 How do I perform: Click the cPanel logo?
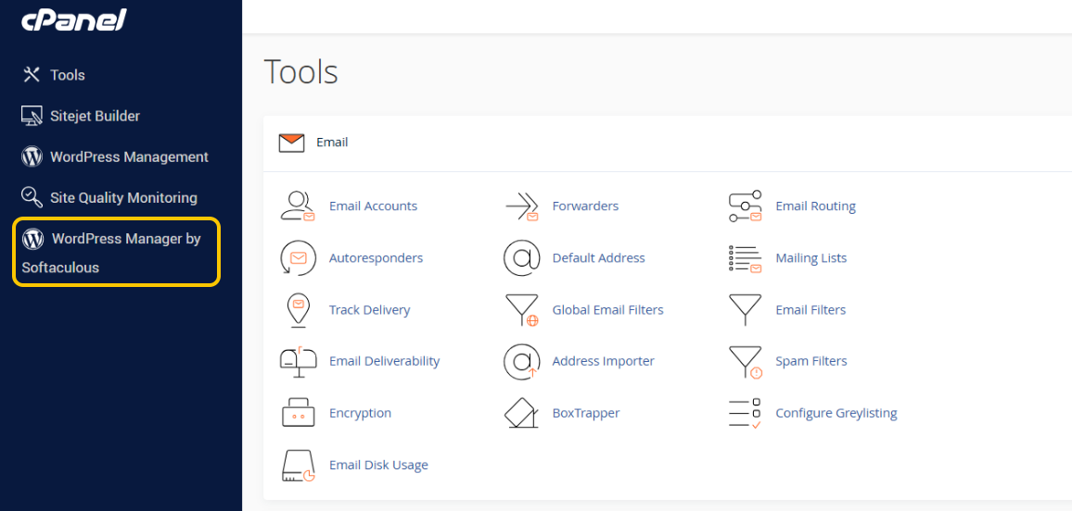pos(74,18)
